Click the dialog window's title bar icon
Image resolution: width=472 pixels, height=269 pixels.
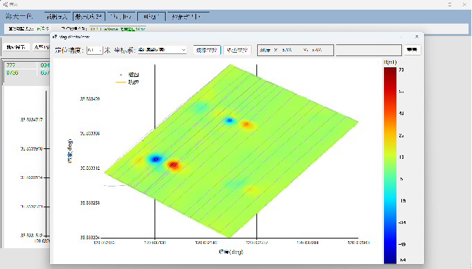55,37
